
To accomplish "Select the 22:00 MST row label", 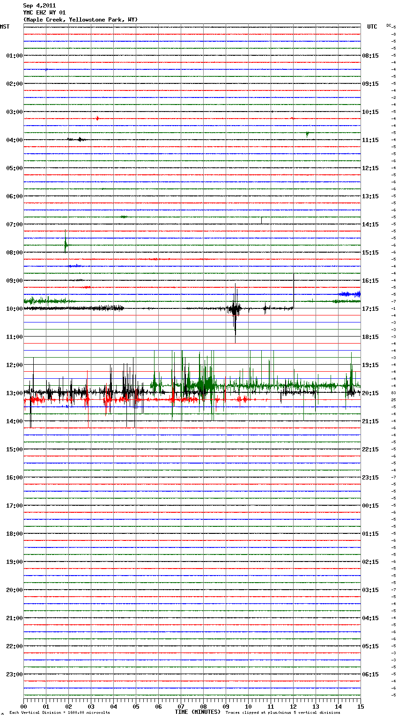I will coord(14,646).
